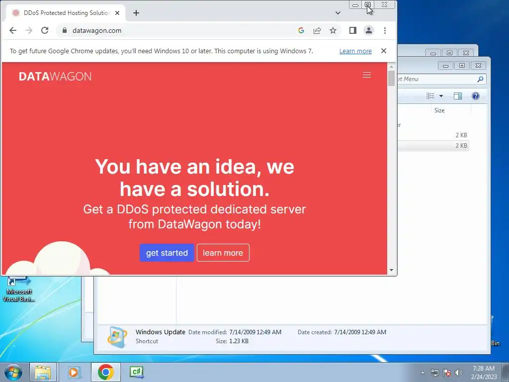
Task: Bookmark this tab with star icon
Action: [333, 30]
